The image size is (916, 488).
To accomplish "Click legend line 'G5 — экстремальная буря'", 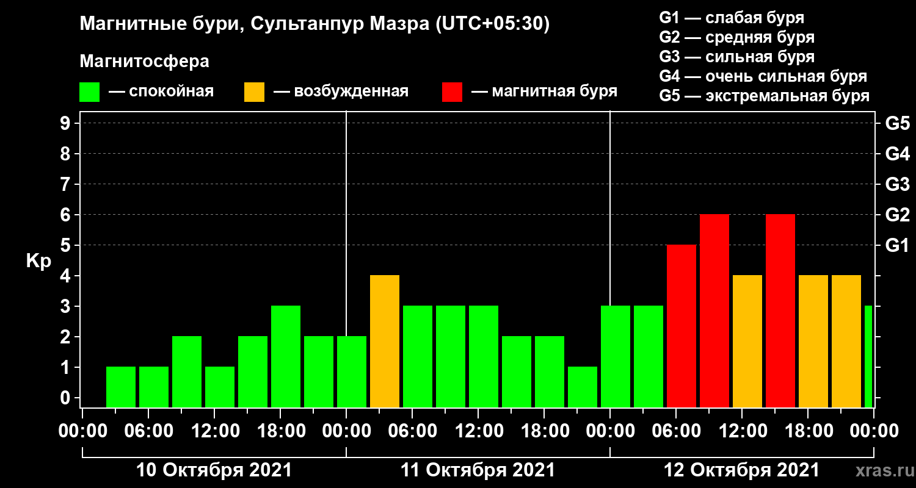I will 765,96.
